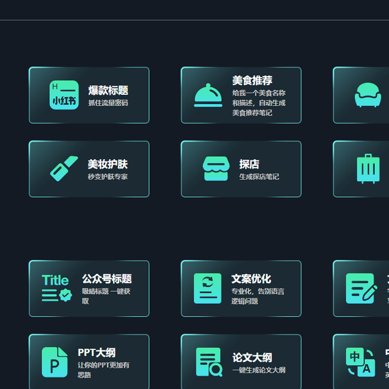Click the sofa armchair icon
The width and height of the screenshot is (389, 389).
[x=368, y=95]
